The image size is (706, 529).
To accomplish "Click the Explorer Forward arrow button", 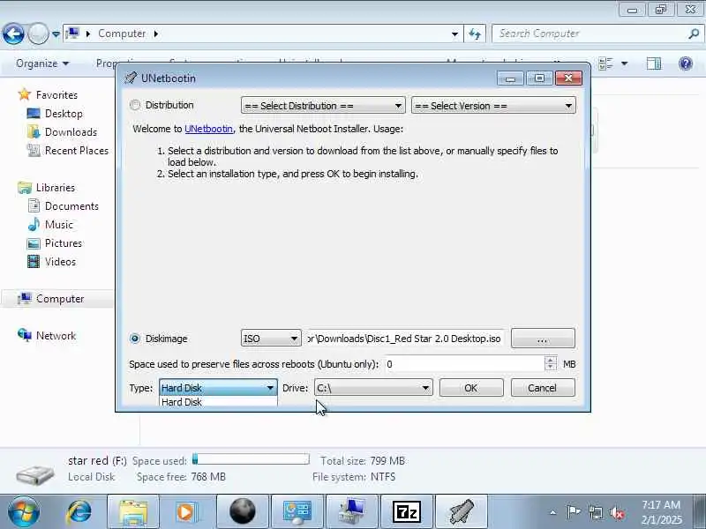I will coord(38,34).
